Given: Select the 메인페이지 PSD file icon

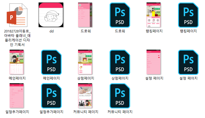Looking at the screenshot, I should pyautogui.click(x=51, y=62).
